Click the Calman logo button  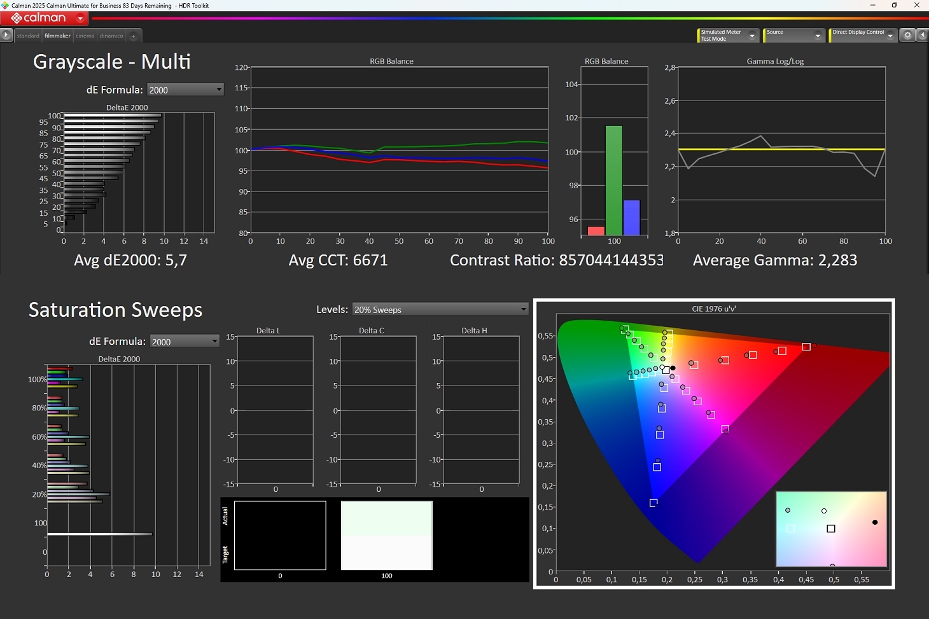(38, 18)
